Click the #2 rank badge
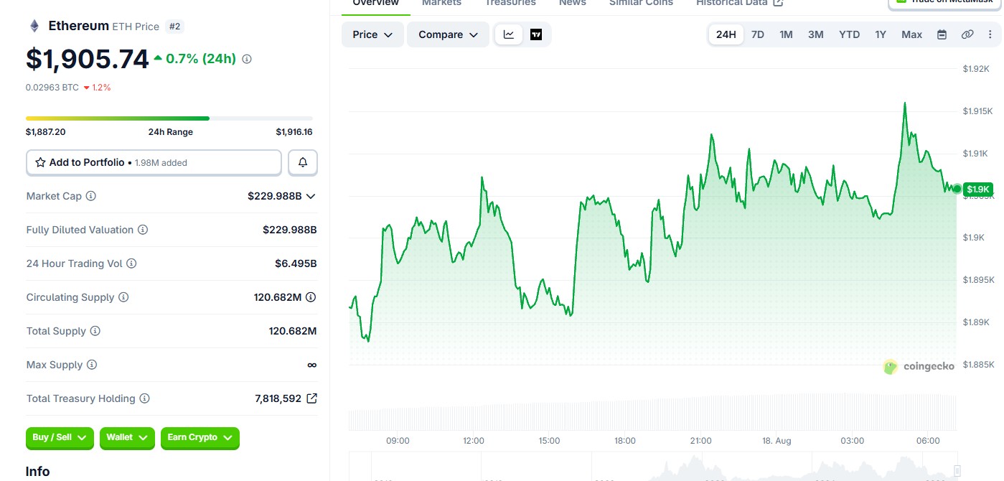Screen dimensions: 1004x481 [174, 27]
